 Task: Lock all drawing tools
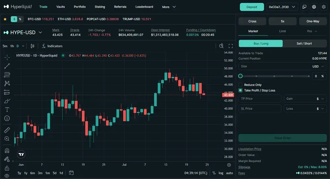tap(7, 168)
